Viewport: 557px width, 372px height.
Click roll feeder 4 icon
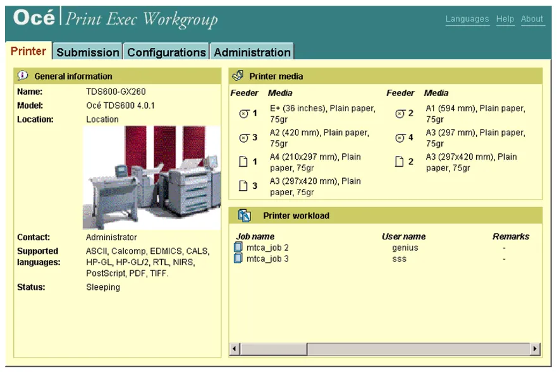[400, 138]
